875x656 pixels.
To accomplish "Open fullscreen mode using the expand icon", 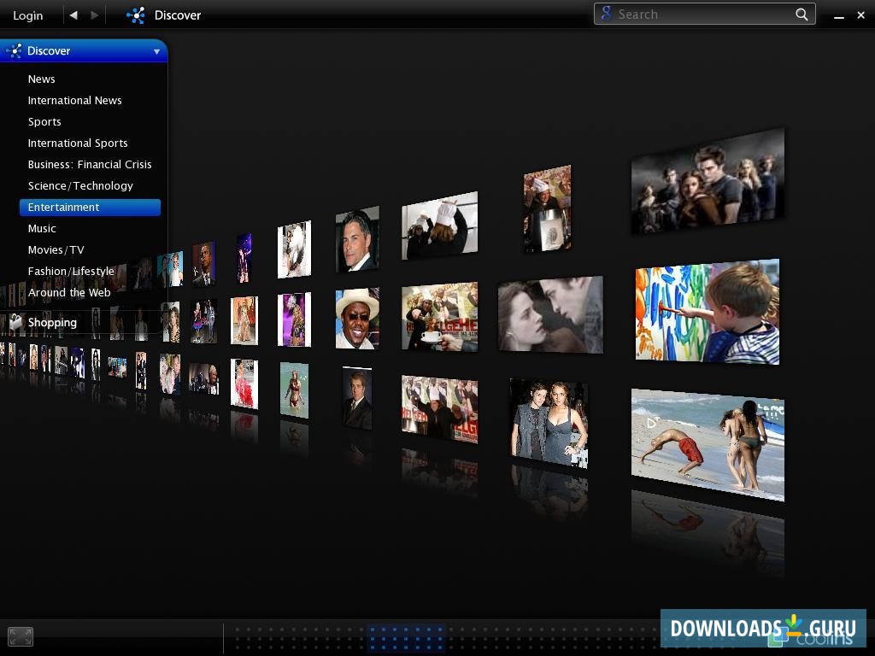I will [x=20, y=636].
